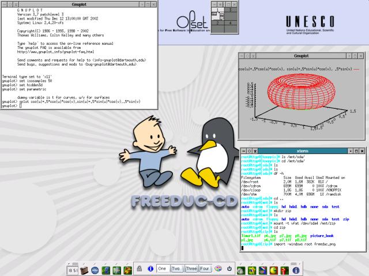
Task: Launch the blue www globe browser icon
Action: [x=95, y=270]
